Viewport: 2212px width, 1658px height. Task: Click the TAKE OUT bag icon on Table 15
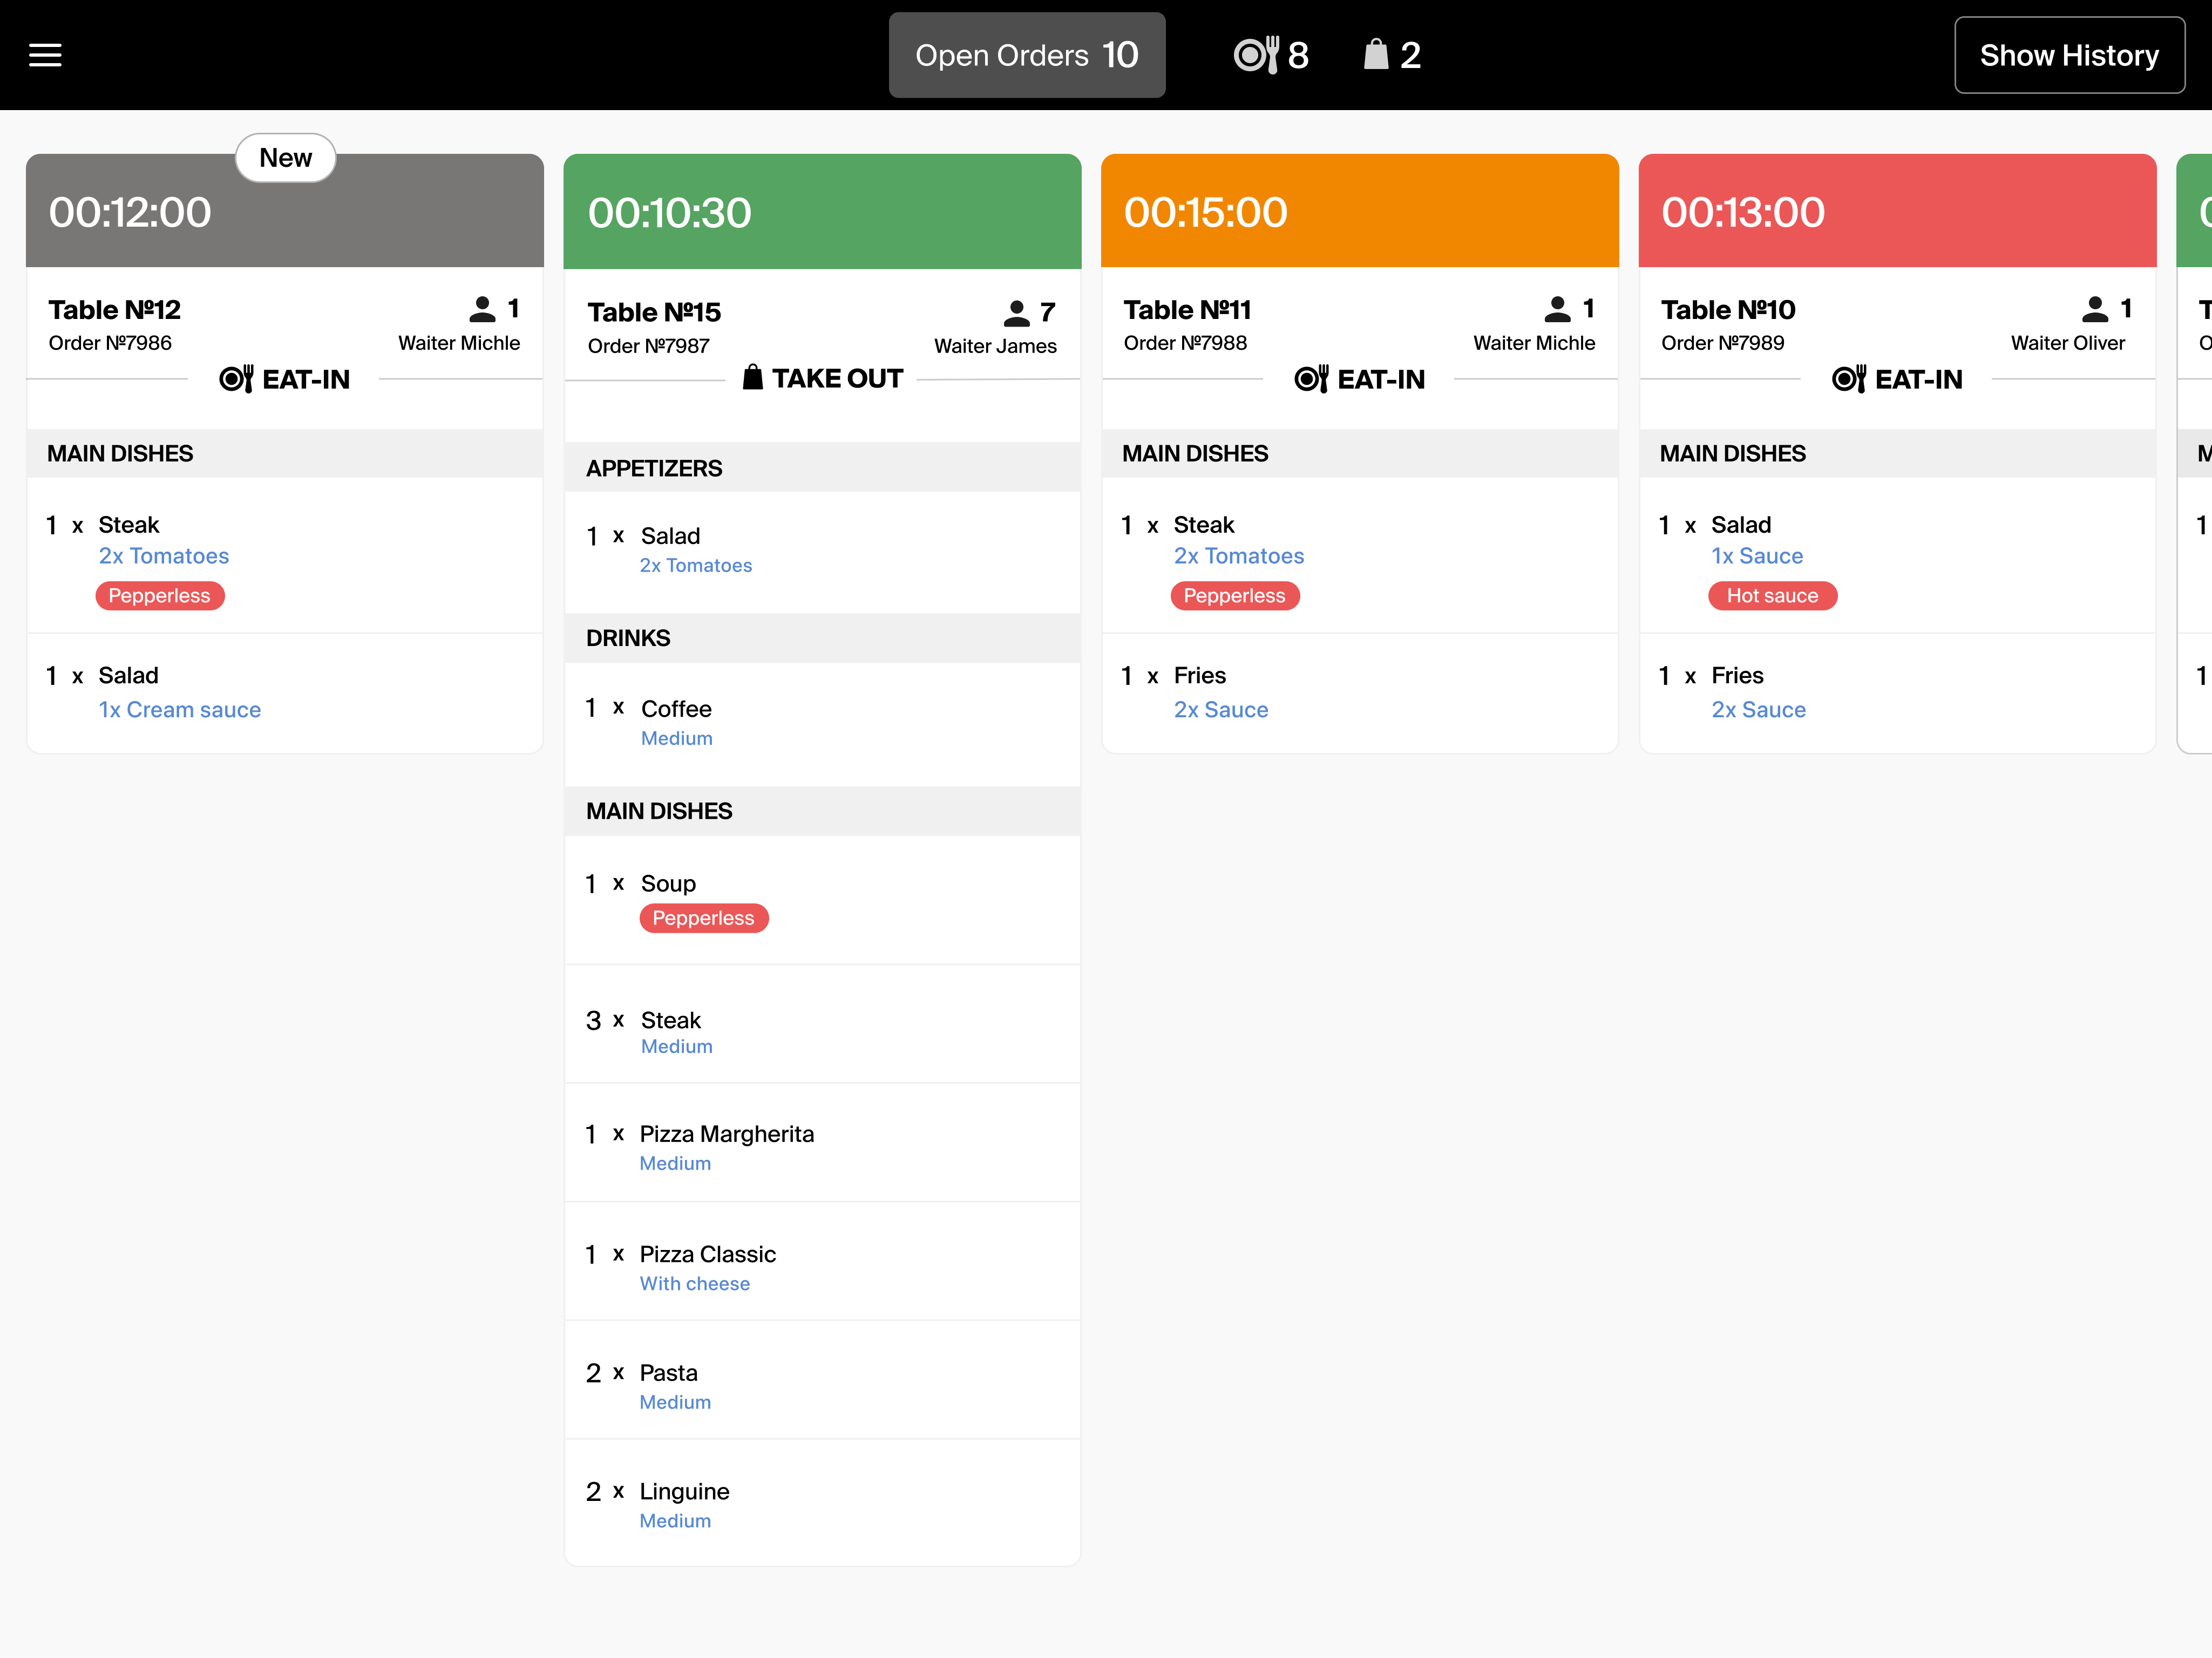pos(753,378)
